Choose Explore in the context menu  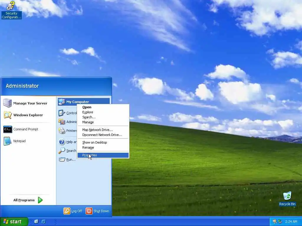tap(103, 112)
